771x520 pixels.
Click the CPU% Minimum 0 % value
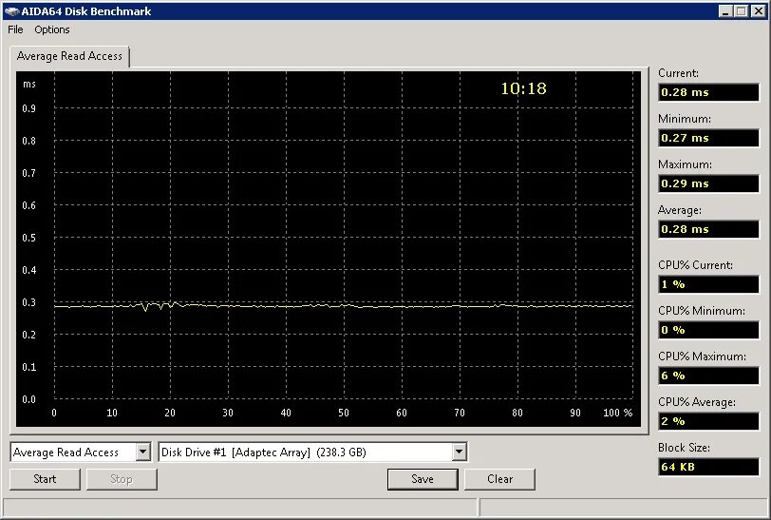pos(708,330)
